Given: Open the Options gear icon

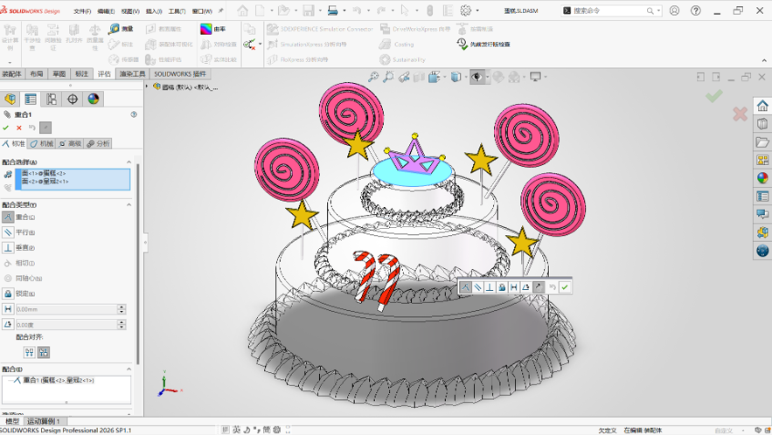Looking at the screenshot, I should click(465, 10).
